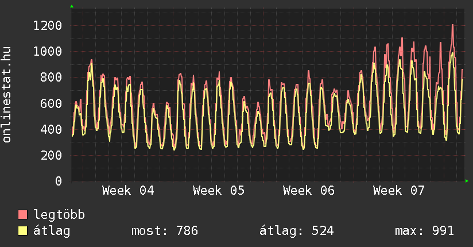Select the legtöbb legend label
Screen dimensions: 473x247
(x=59, y=215)
